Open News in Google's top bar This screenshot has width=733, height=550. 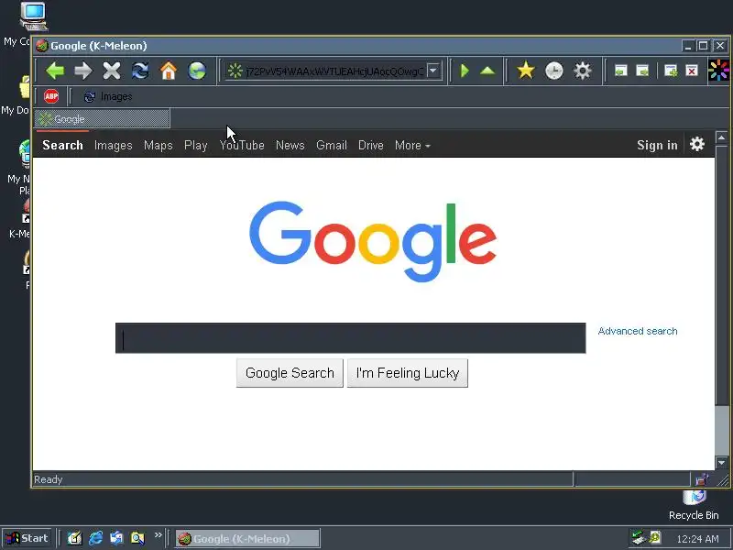290,146
